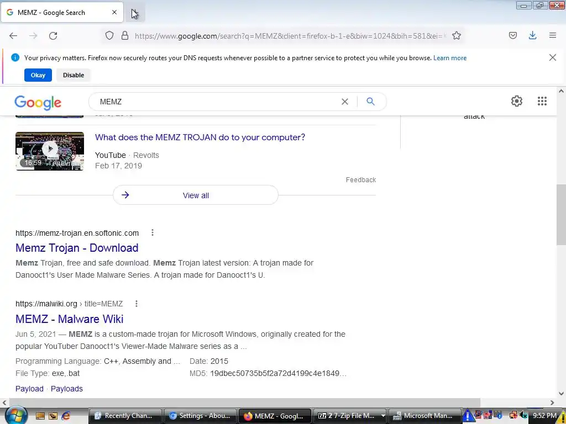Click the scroll down arrow

click(x=561, y=394)
